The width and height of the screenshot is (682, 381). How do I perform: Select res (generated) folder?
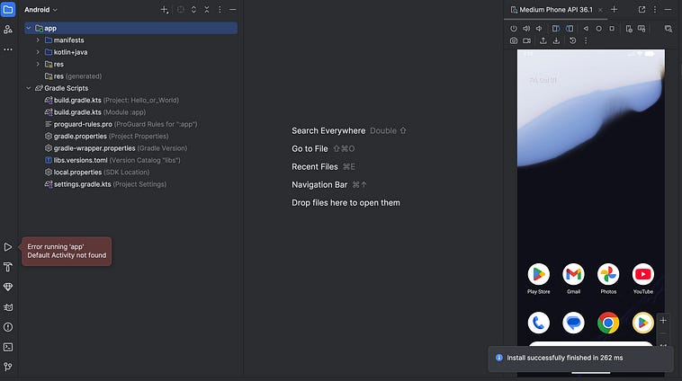coord(73,76)
